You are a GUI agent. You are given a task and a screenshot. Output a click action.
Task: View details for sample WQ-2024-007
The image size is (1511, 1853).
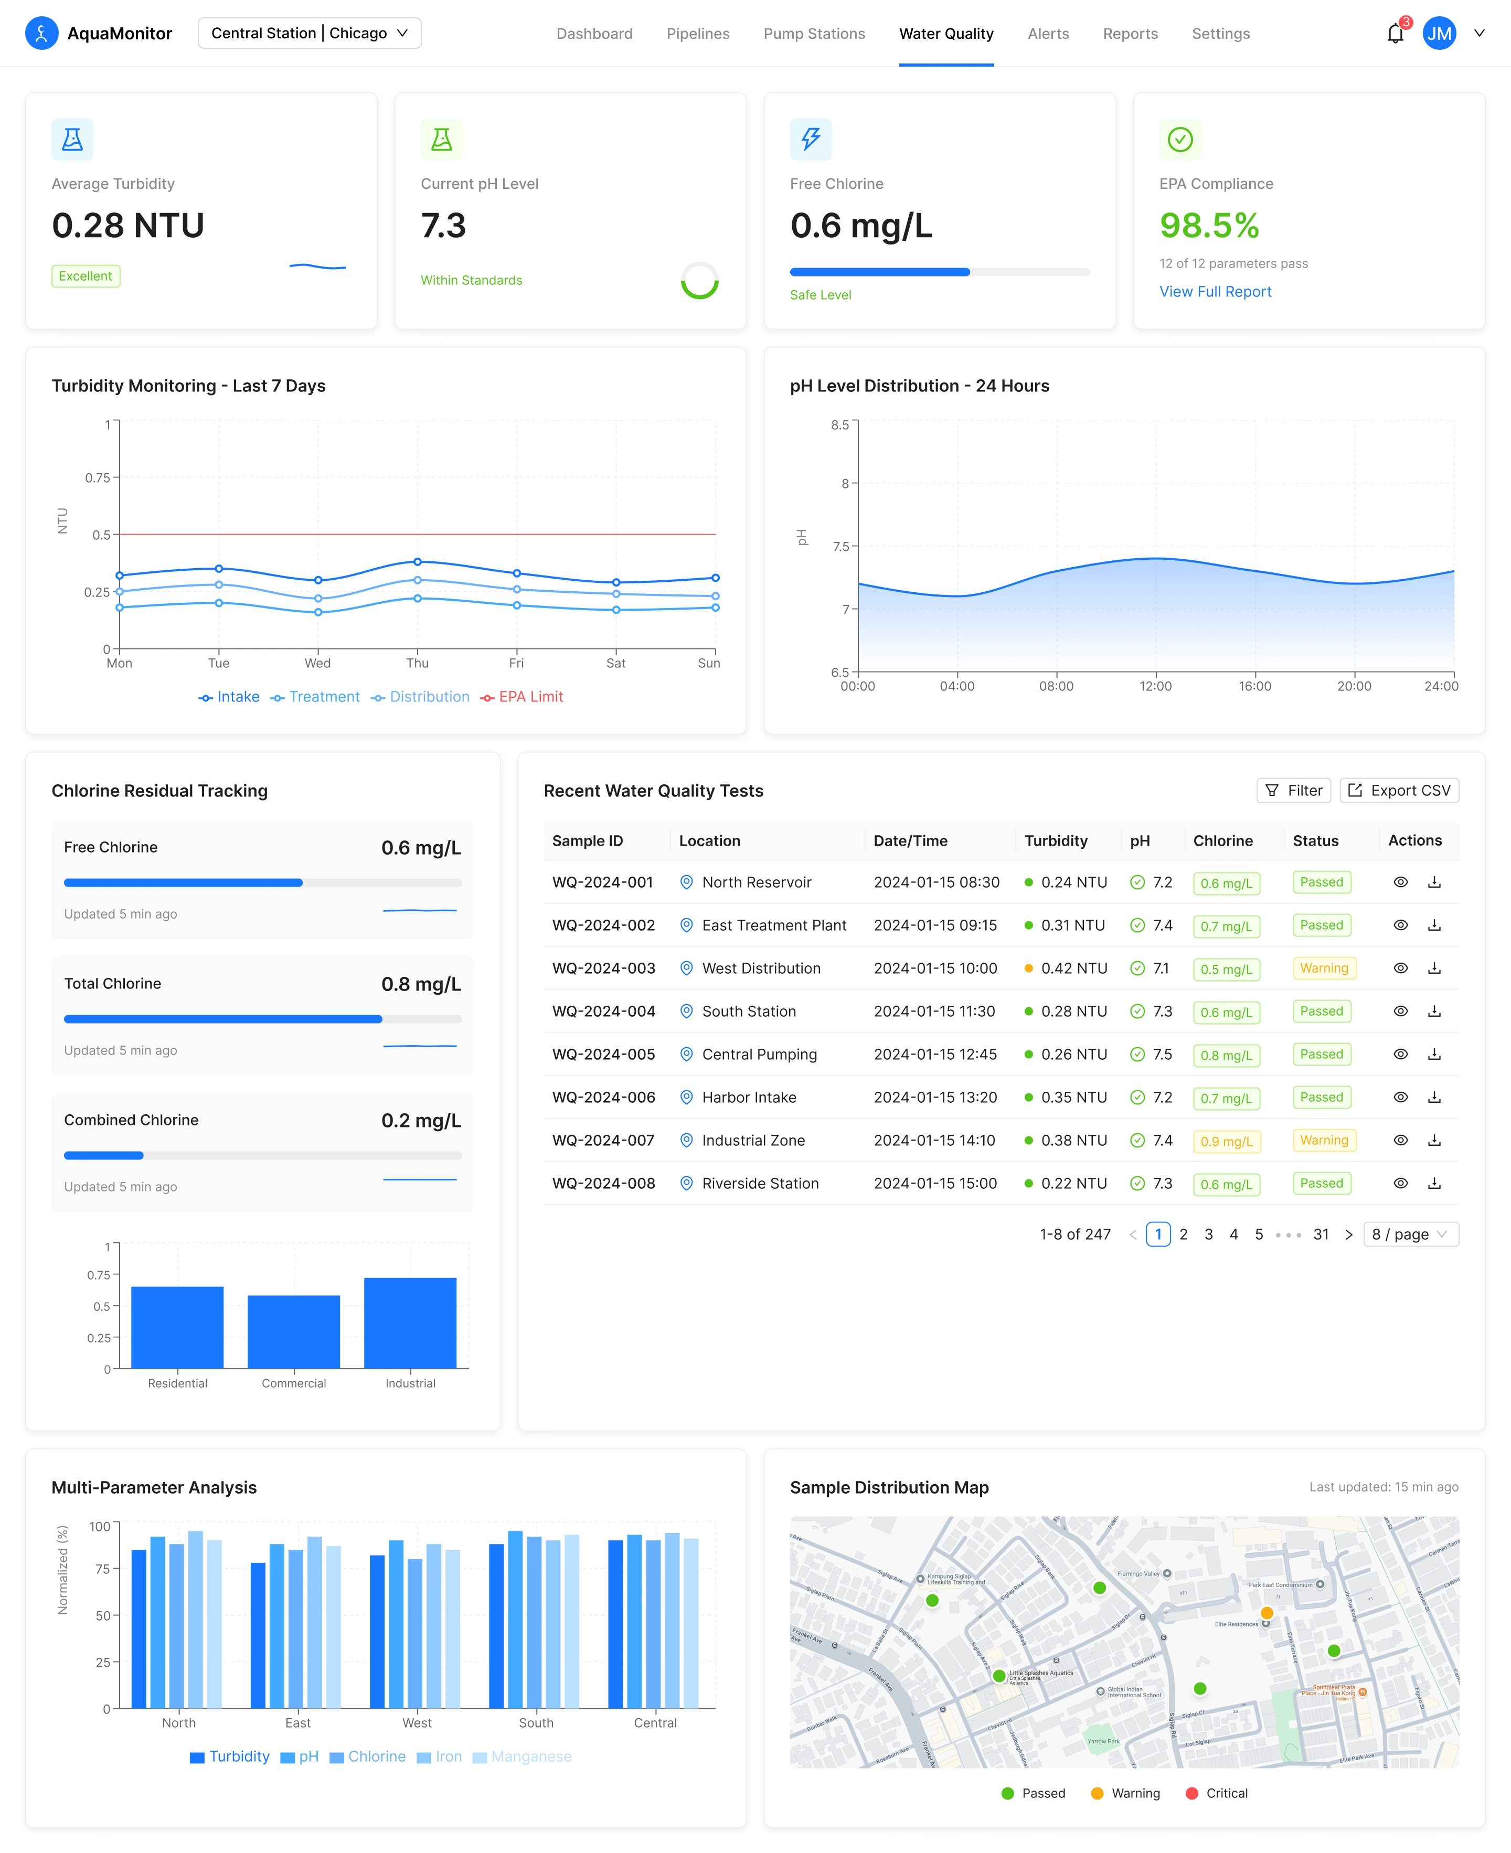click(1400, 1140)
